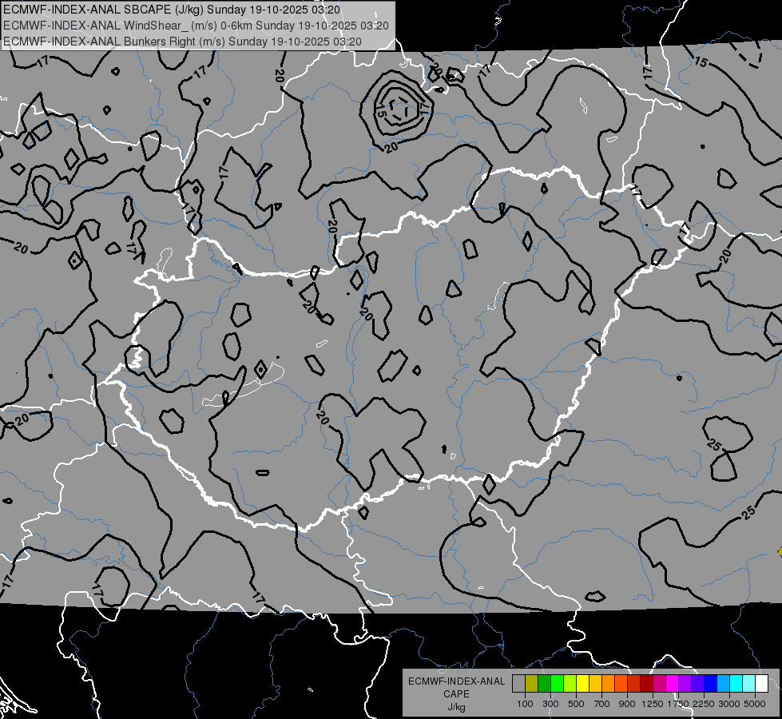Viewport: 782px width, 719px height.
Task: Select the red-orange swatch left of 900 tick
Action: pyautogui.click(x=621, y=683)
